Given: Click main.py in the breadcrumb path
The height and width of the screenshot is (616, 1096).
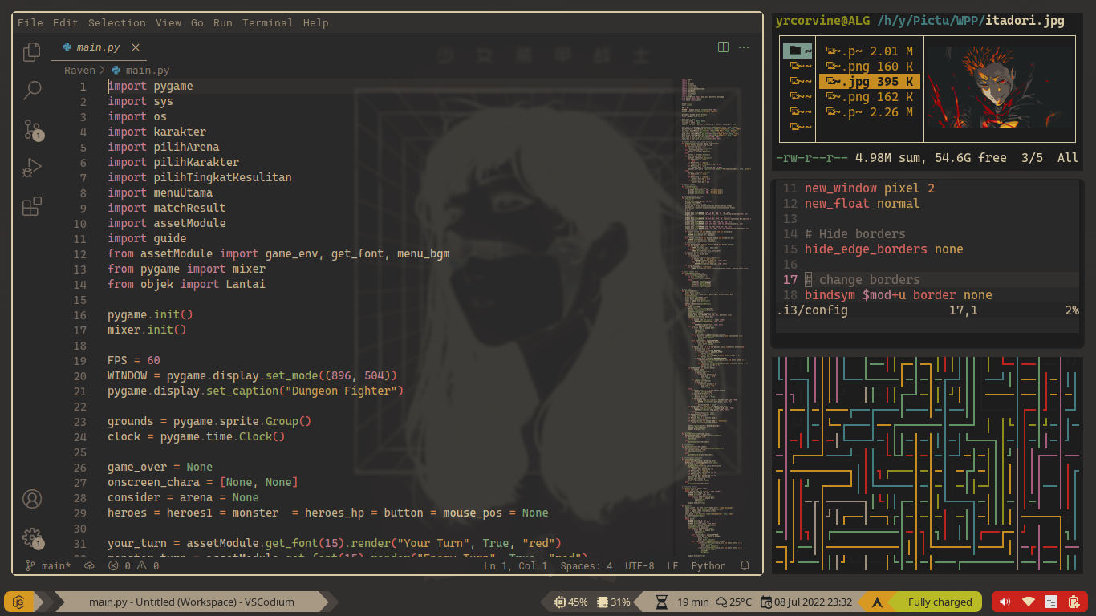Looking at the screenshot, I should click(140, 71).
